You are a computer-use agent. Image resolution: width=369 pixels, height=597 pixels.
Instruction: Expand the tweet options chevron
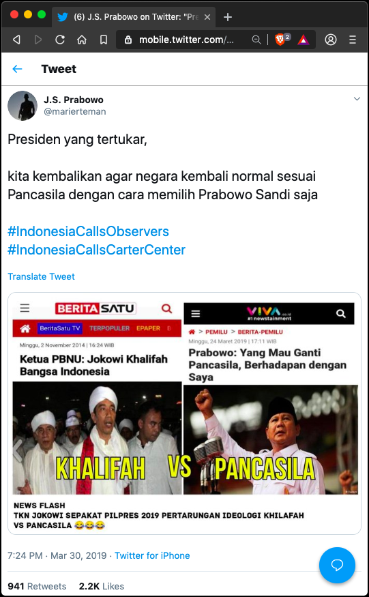pyautogui.click(x=357, y=99)
